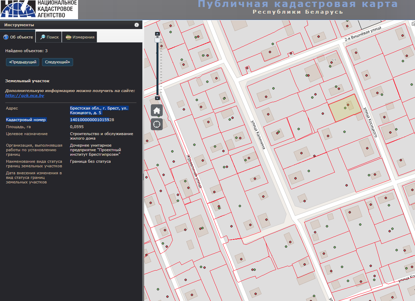Image resolution: width=415 pixels, height=301 pixels.
Task: Go to next object with Следующий button
Action: coord(57,62)
